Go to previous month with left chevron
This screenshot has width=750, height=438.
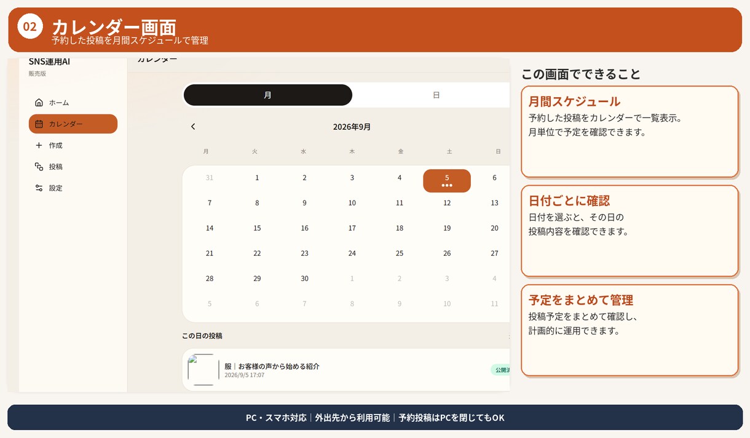click(193, 127)
